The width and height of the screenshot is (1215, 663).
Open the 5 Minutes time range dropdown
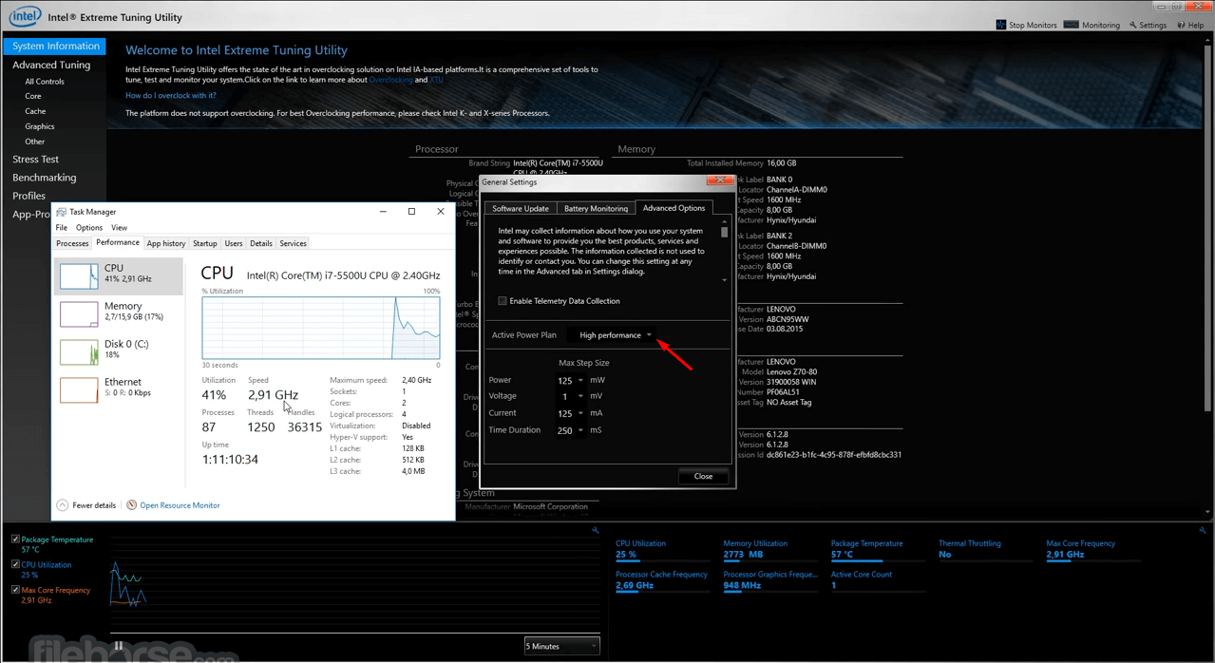click(x=562, y=646)
